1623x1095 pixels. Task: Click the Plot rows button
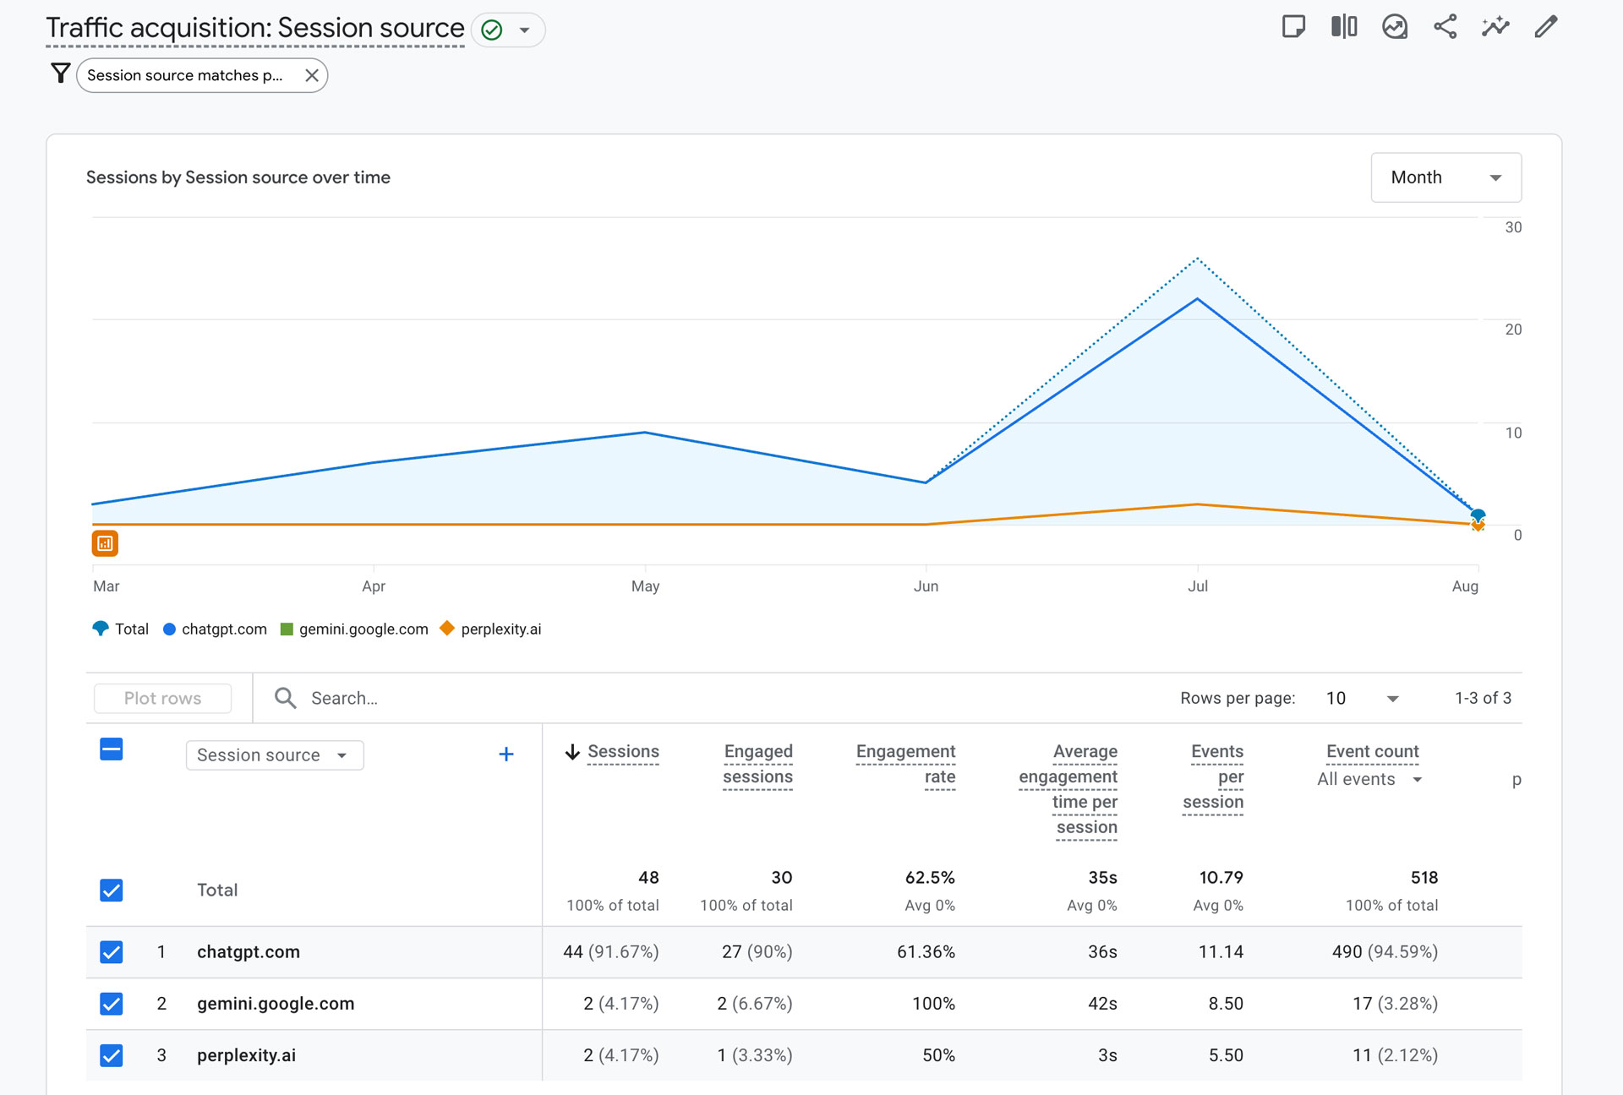(161, 698)
